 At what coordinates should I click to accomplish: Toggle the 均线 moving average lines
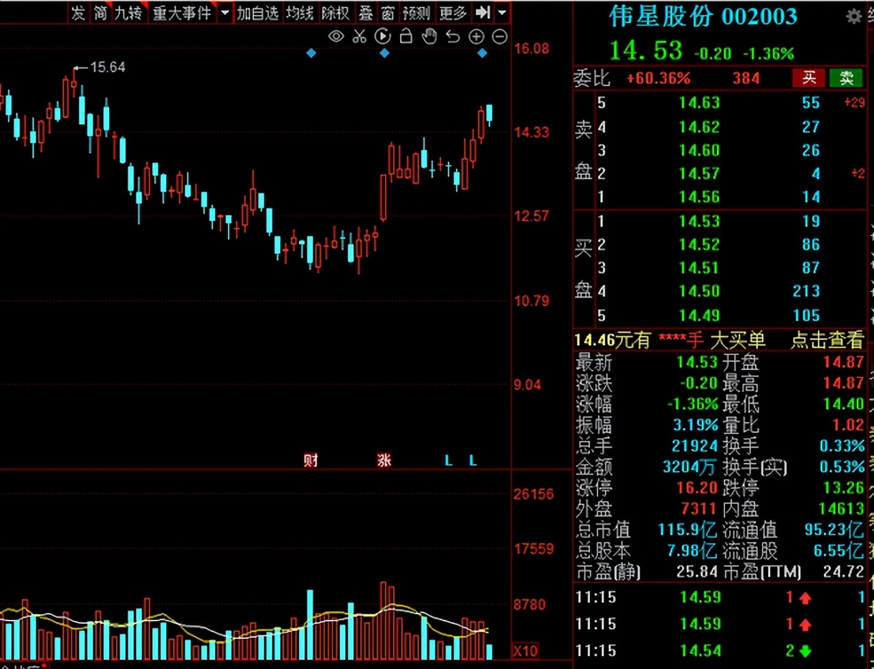click(x=299, y=12)
